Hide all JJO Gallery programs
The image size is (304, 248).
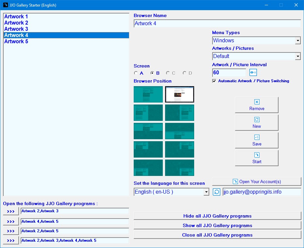(x=217, y=216)
